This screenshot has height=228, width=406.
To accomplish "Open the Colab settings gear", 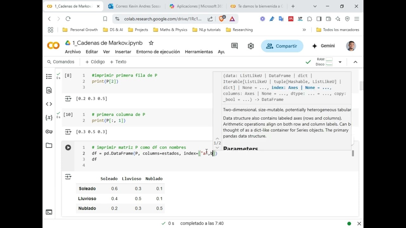I will click(251, 46).
